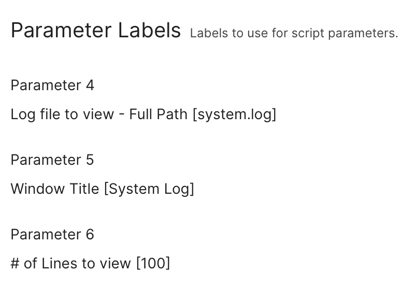Image resolution: width=401 pixels, height=286 pixels.
Task: Select the [100] default value text
Action: pyautogui.click(x=153, y=264)
